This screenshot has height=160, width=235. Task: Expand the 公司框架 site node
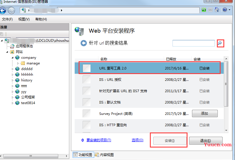point(13,97)
